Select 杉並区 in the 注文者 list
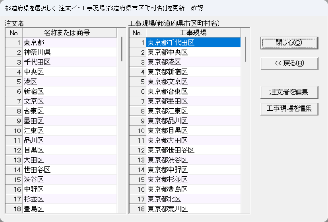328x222 pixels. 69,200
